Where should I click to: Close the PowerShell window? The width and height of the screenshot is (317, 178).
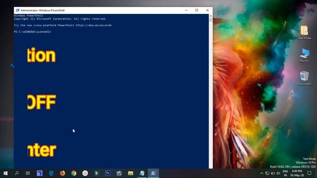pos(207,10)
